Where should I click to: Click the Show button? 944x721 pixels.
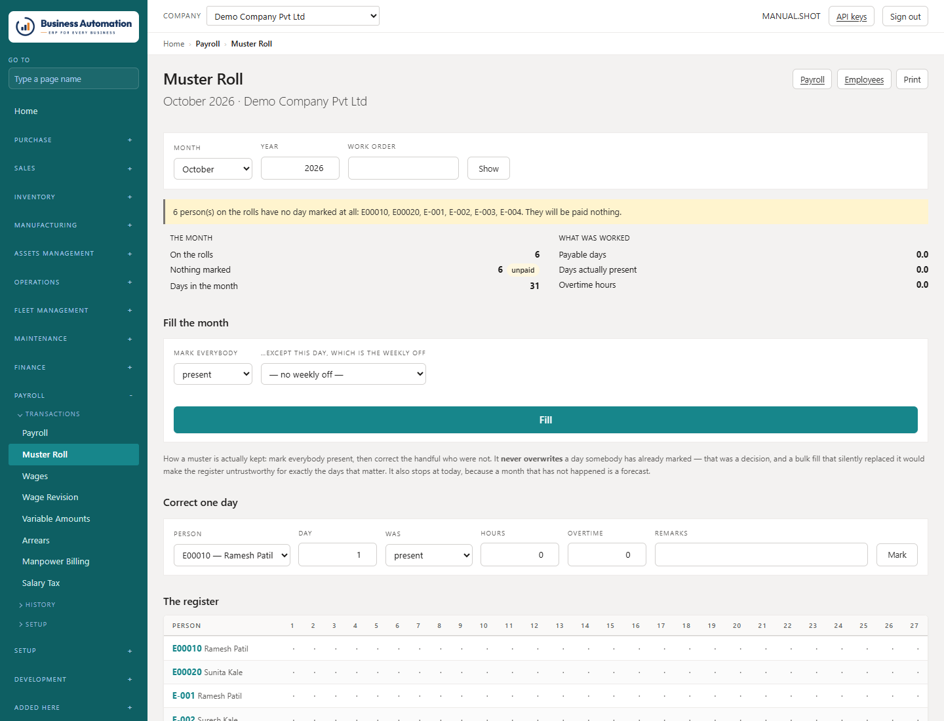488,168
